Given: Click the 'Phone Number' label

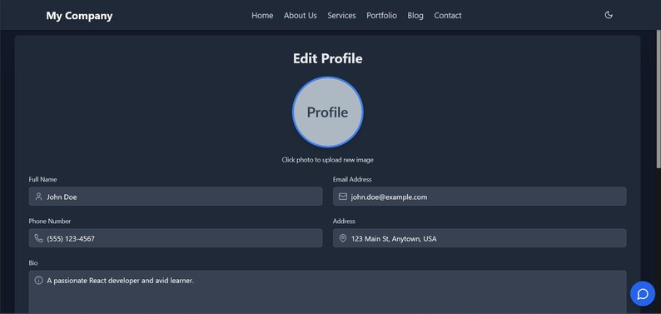Looking at the screenshot, I should pyautogui.click(x=50, y=221).
